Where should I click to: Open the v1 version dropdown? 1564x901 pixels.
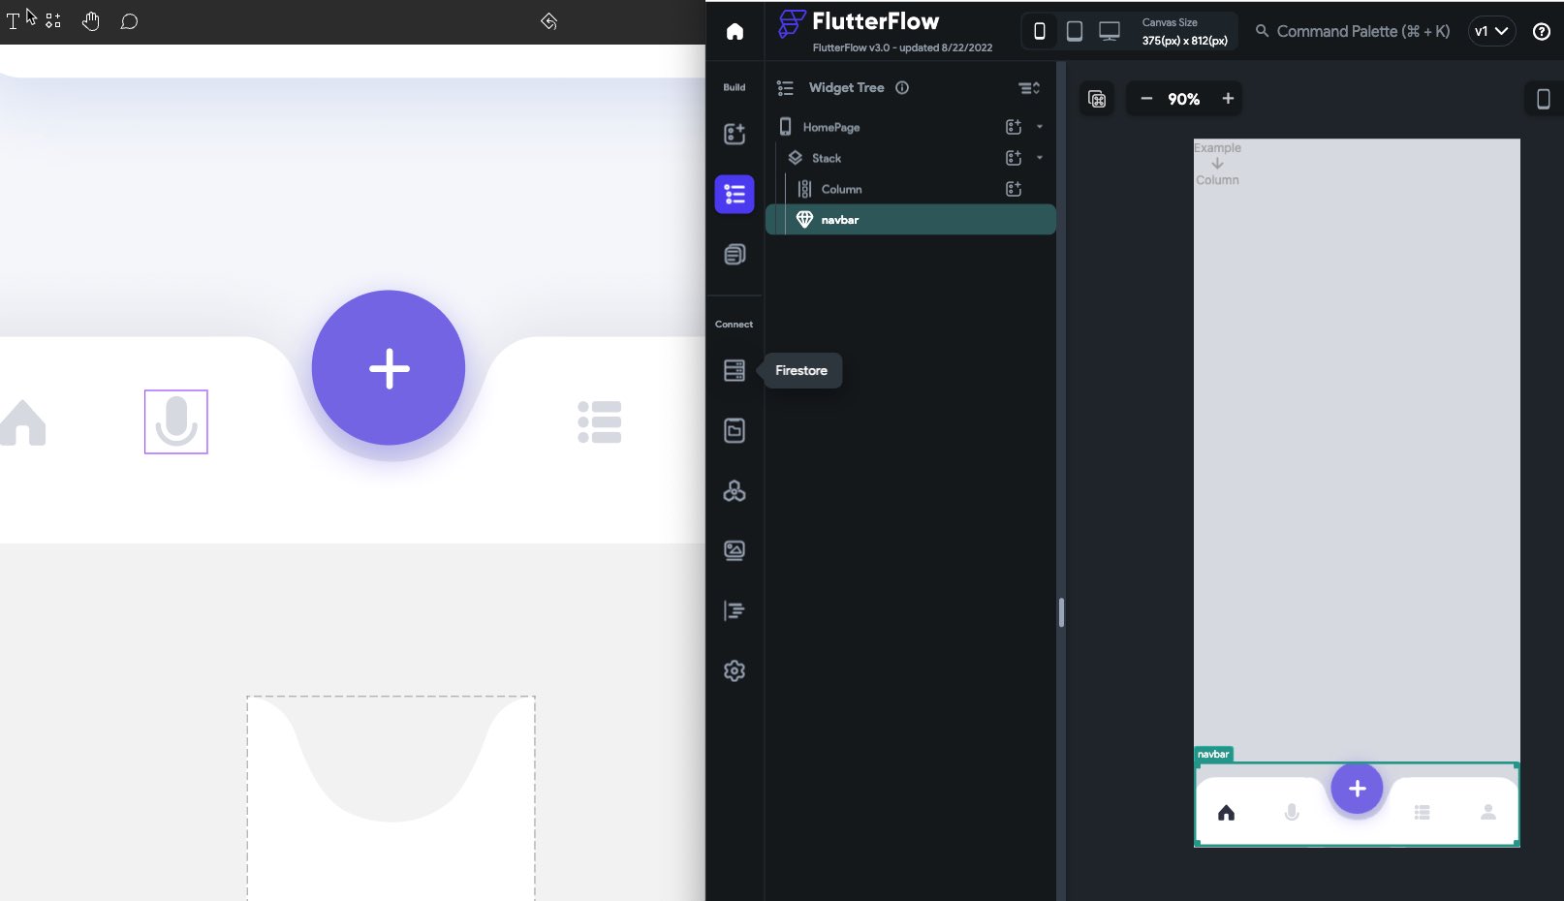pyautogui.click(x=1491, y=30)
